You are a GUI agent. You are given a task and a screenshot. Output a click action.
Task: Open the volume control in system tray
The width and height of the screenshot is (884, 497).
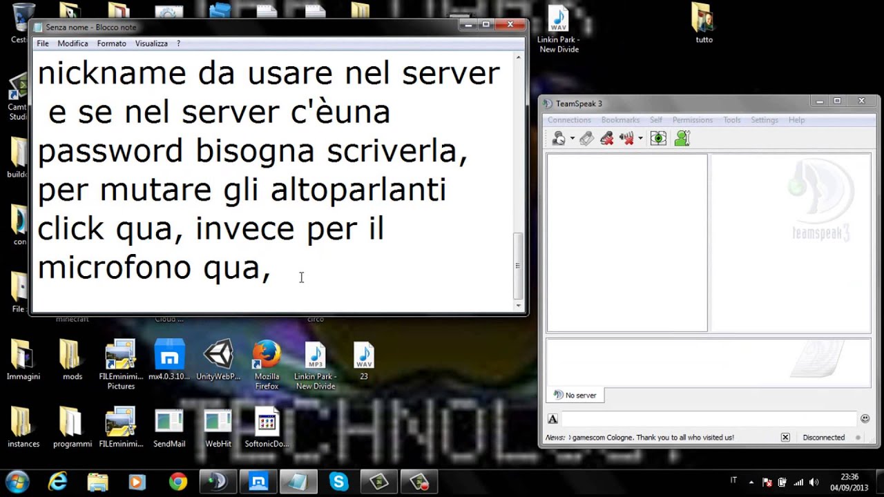[x=814, y=482]
